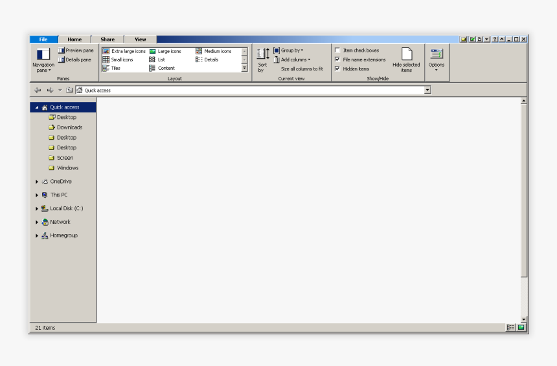The height and width of the screenshot is (366, 557).
Task: Click Hide selected items icon
Action: point(407,54)
